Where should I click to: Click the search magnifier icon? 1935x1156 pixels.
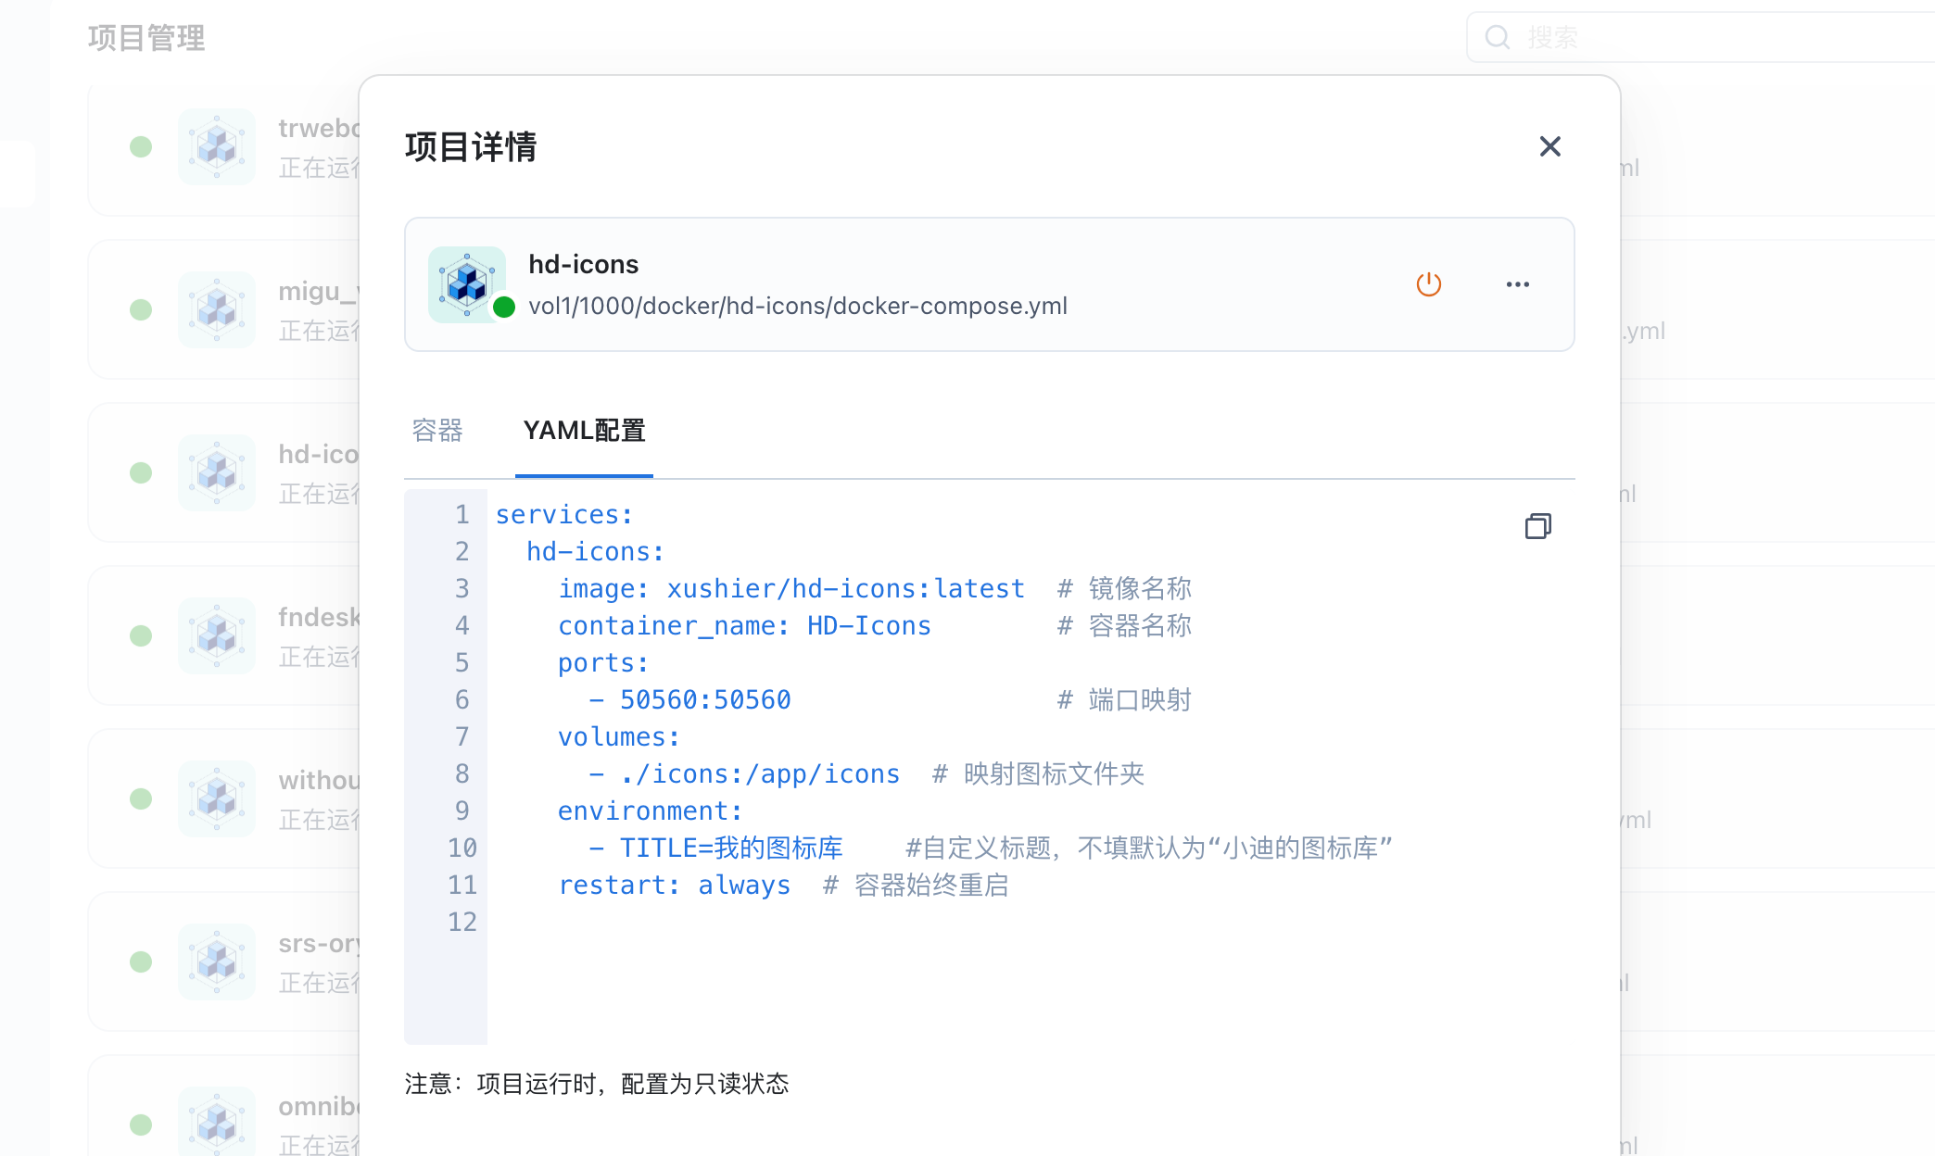pos(1498,38)
